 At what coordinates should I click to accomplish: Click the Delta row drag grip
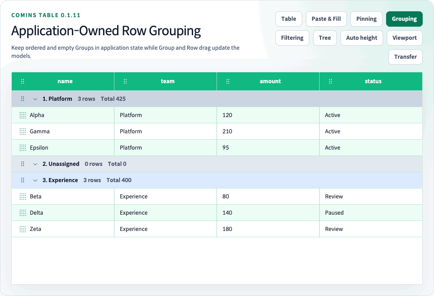coord(23,213)
